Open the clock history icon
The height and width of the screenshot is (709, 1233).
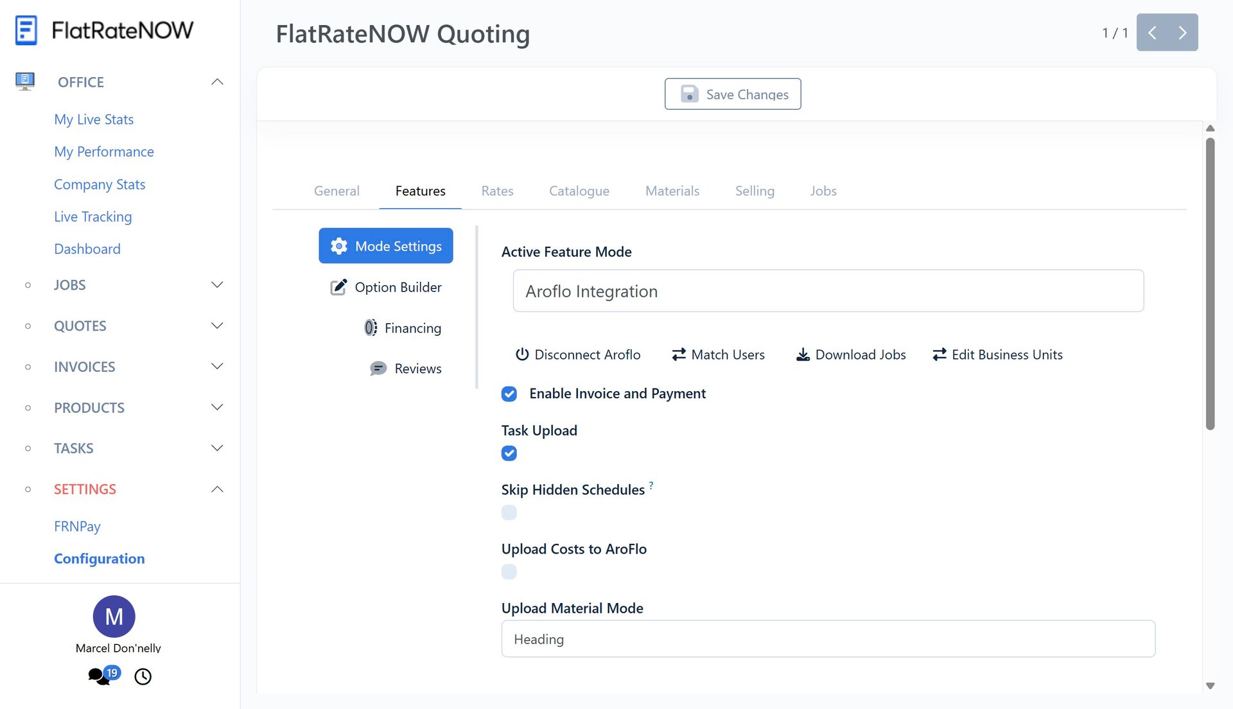(143, 676)
